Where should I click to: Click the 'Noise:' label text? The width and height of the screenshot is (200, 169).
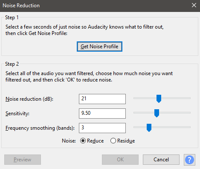[x=69, y=141]
